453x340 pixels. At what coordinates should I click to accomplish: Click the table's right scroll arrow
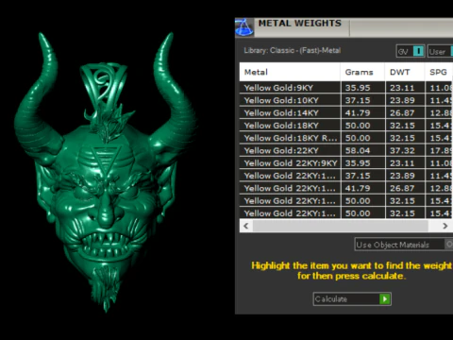click(445, 226)
